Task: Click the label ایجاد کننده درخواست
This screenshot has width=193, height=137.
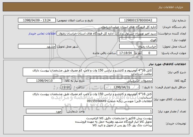Action: (172, 33)
